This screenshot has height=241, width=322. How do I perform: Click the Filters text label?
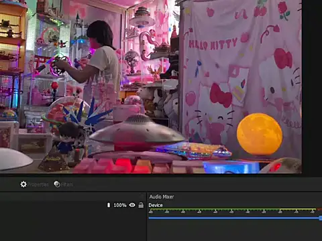click(67, 185)
